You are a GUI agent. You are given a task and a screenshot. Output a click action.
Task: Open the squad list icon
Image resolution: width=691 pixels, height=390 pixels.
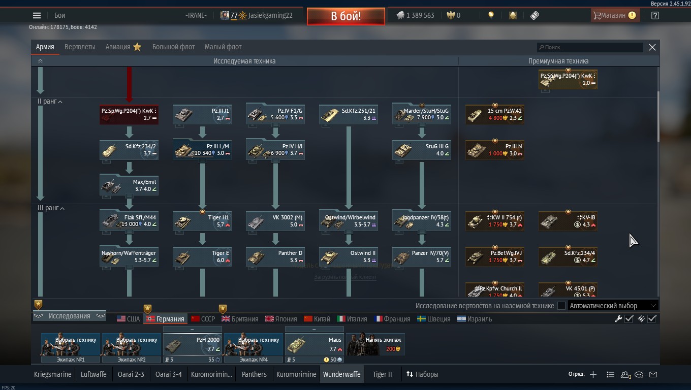tap(610, 374)
